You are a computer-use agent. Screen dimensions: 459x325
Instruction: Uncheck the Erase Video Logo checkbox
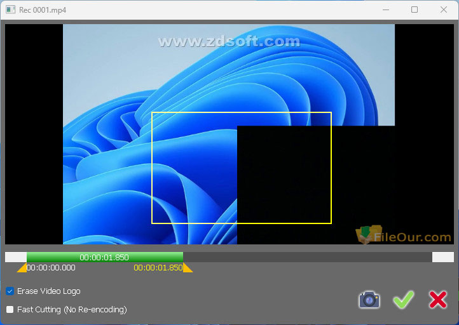tap(10, 291)
